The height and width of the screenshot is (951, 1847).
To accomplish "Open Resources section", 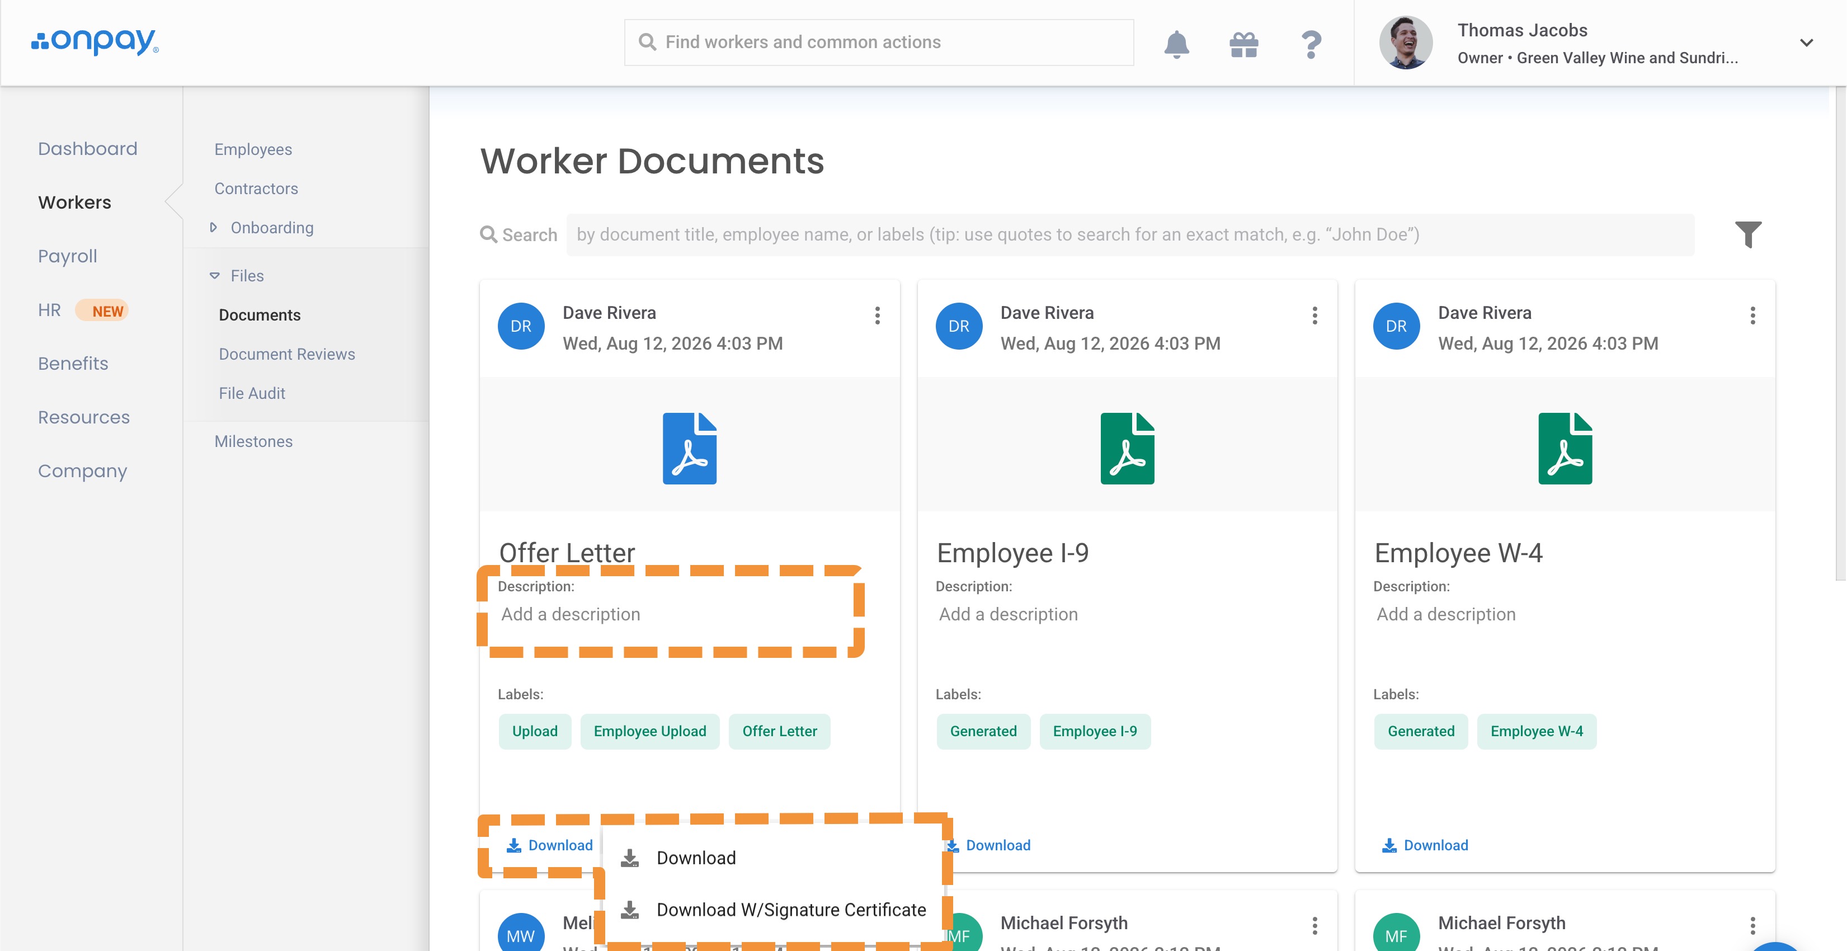I will tap(84, 417).
